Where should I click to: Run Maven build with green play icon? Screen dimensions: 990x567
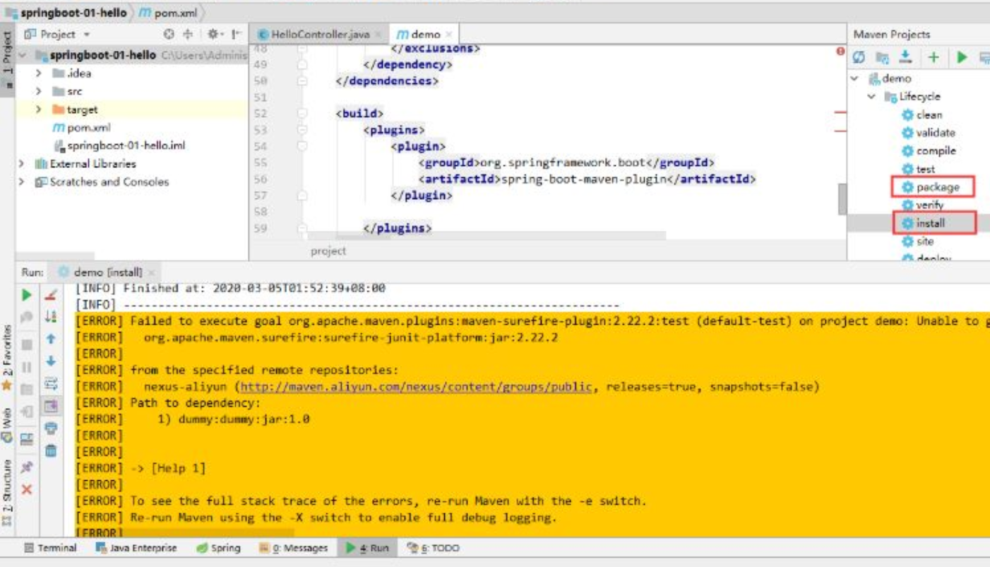[962, 58]
